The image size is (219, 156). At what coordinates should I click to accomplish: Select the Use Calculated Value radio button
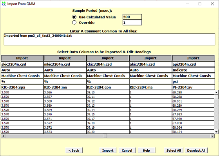click(x=74, y=17)
